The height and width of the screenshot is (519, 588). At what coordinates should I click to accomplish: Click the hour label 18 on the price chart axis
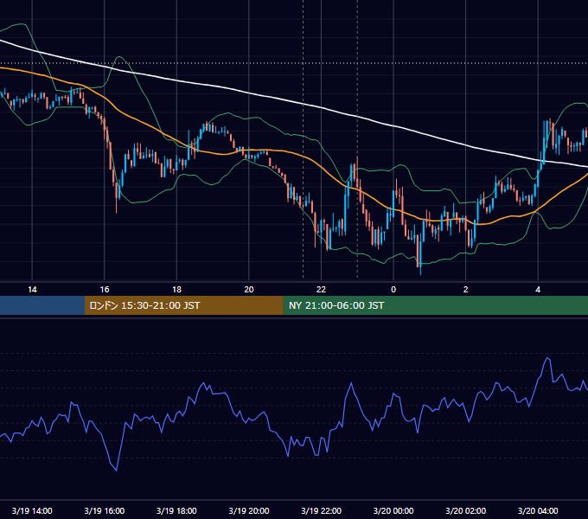coord(176,290)
